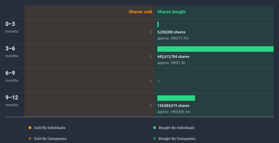Screen dimensions: 279x143
Task: Click the zero sold value in 9–12 months row
Action: click(151, 106)
